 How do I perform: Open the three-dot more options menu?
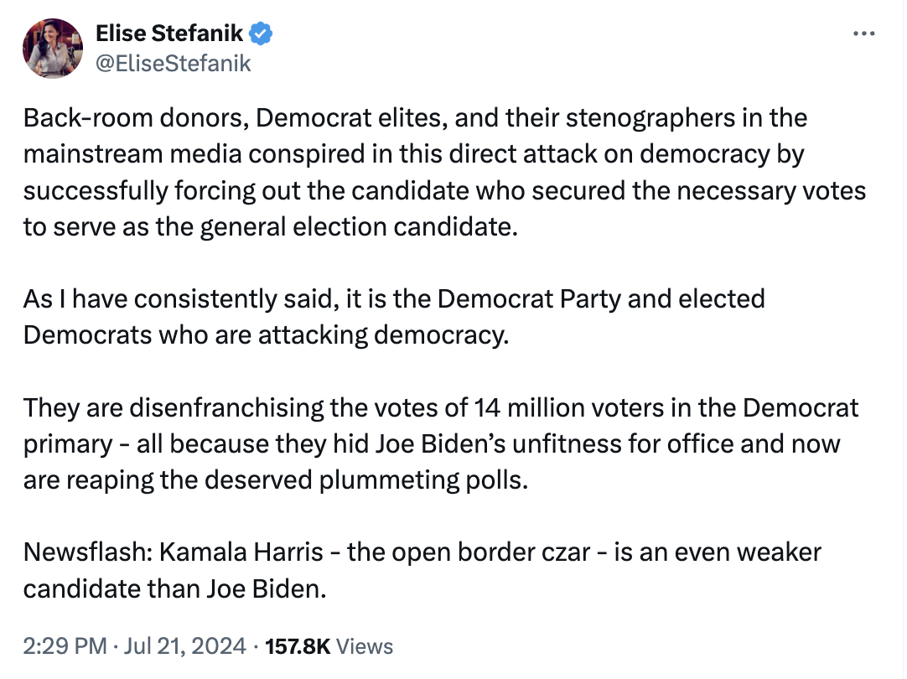pyautogui.click(x=863, y=34)
